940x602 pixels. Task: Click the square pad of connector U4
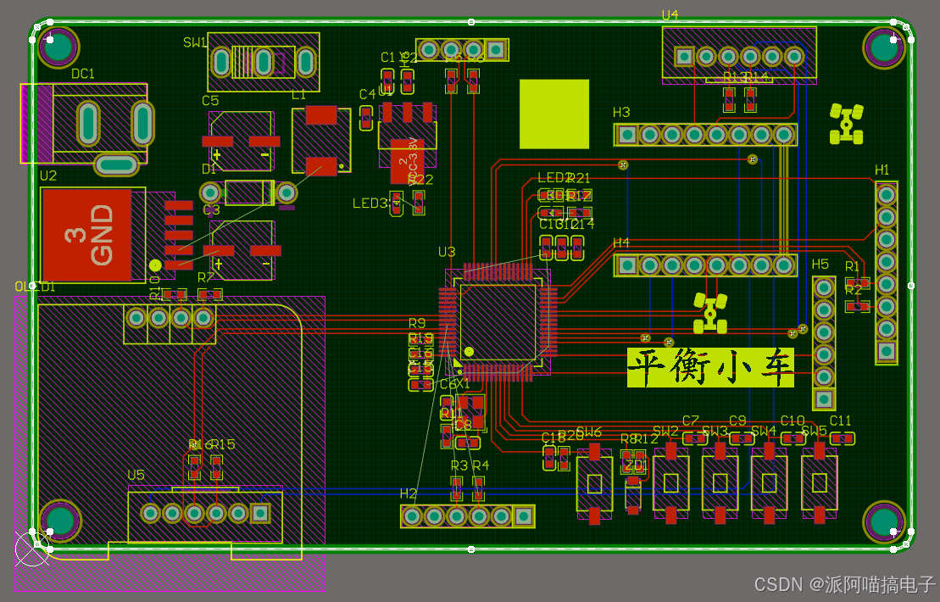tap(685, 57)
